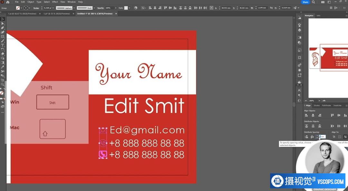348x191 pixels.
Task: Open the search icon next to Share
Action: (314, 2)
